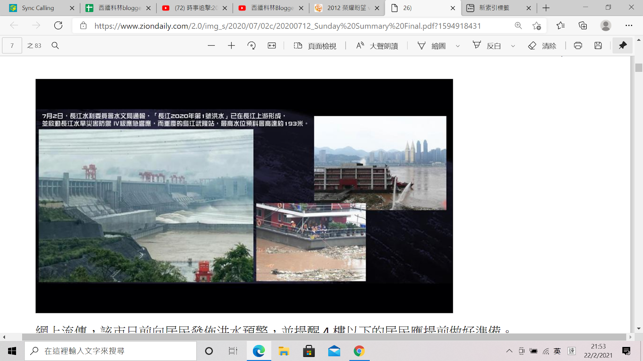Select the 反白 highlight tool

[x=487, y=46]
